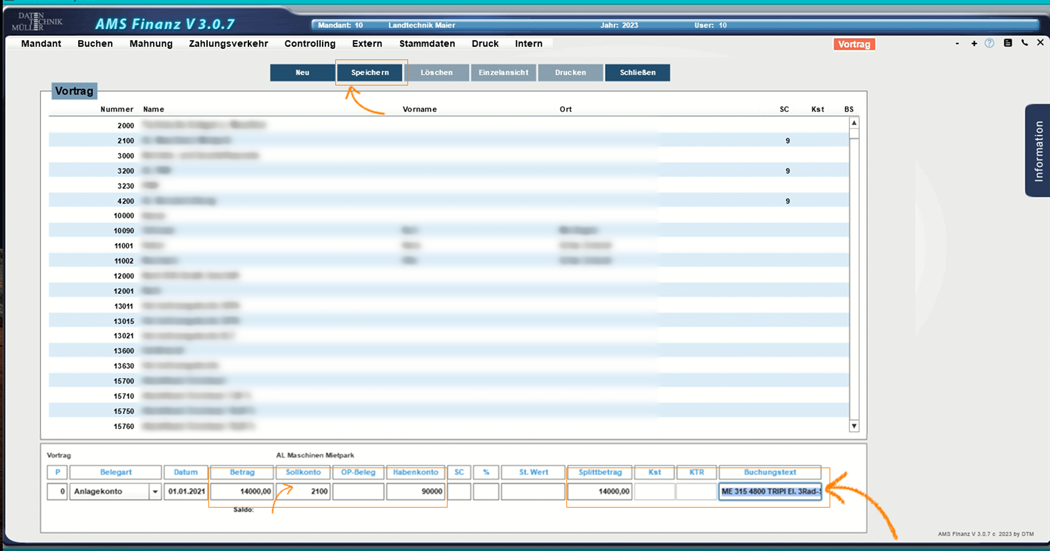This screenshot has width=1050, height=551.
Task: Select account row number 13600
Action: (x=124, y=351)
